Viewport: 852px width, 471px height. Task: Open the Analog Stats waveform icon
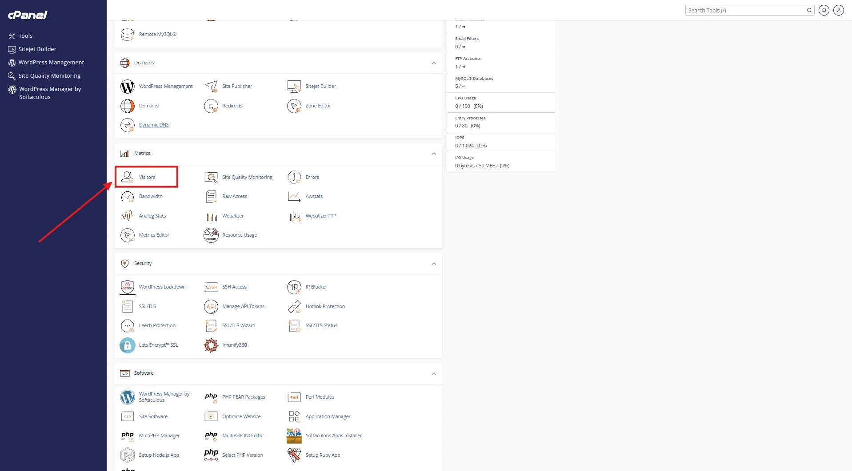128,216
